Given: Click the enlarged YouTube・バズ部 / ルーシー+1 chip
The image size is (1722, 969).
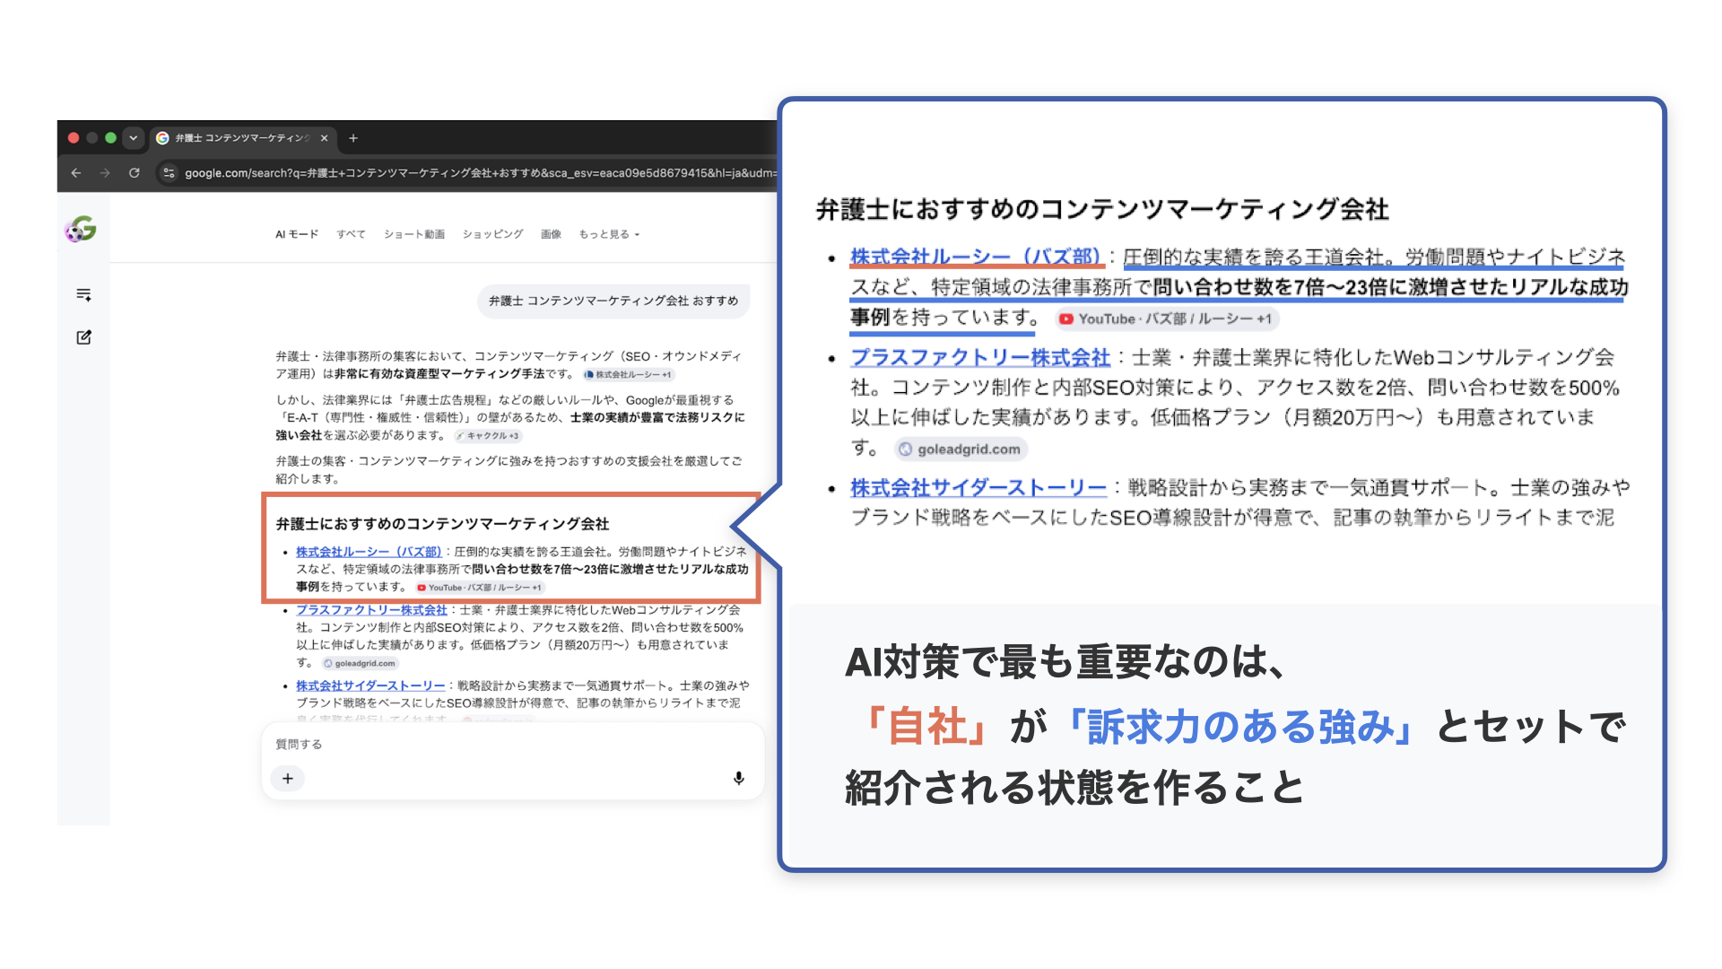Looking at the screenshot, I should tap(1166, 319).
